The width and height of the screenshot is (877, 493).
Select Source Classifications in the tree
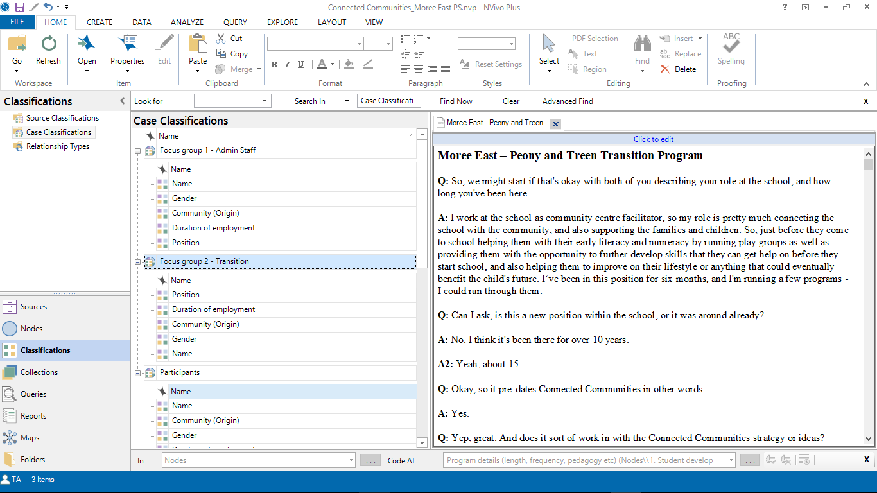click(62, 118)
